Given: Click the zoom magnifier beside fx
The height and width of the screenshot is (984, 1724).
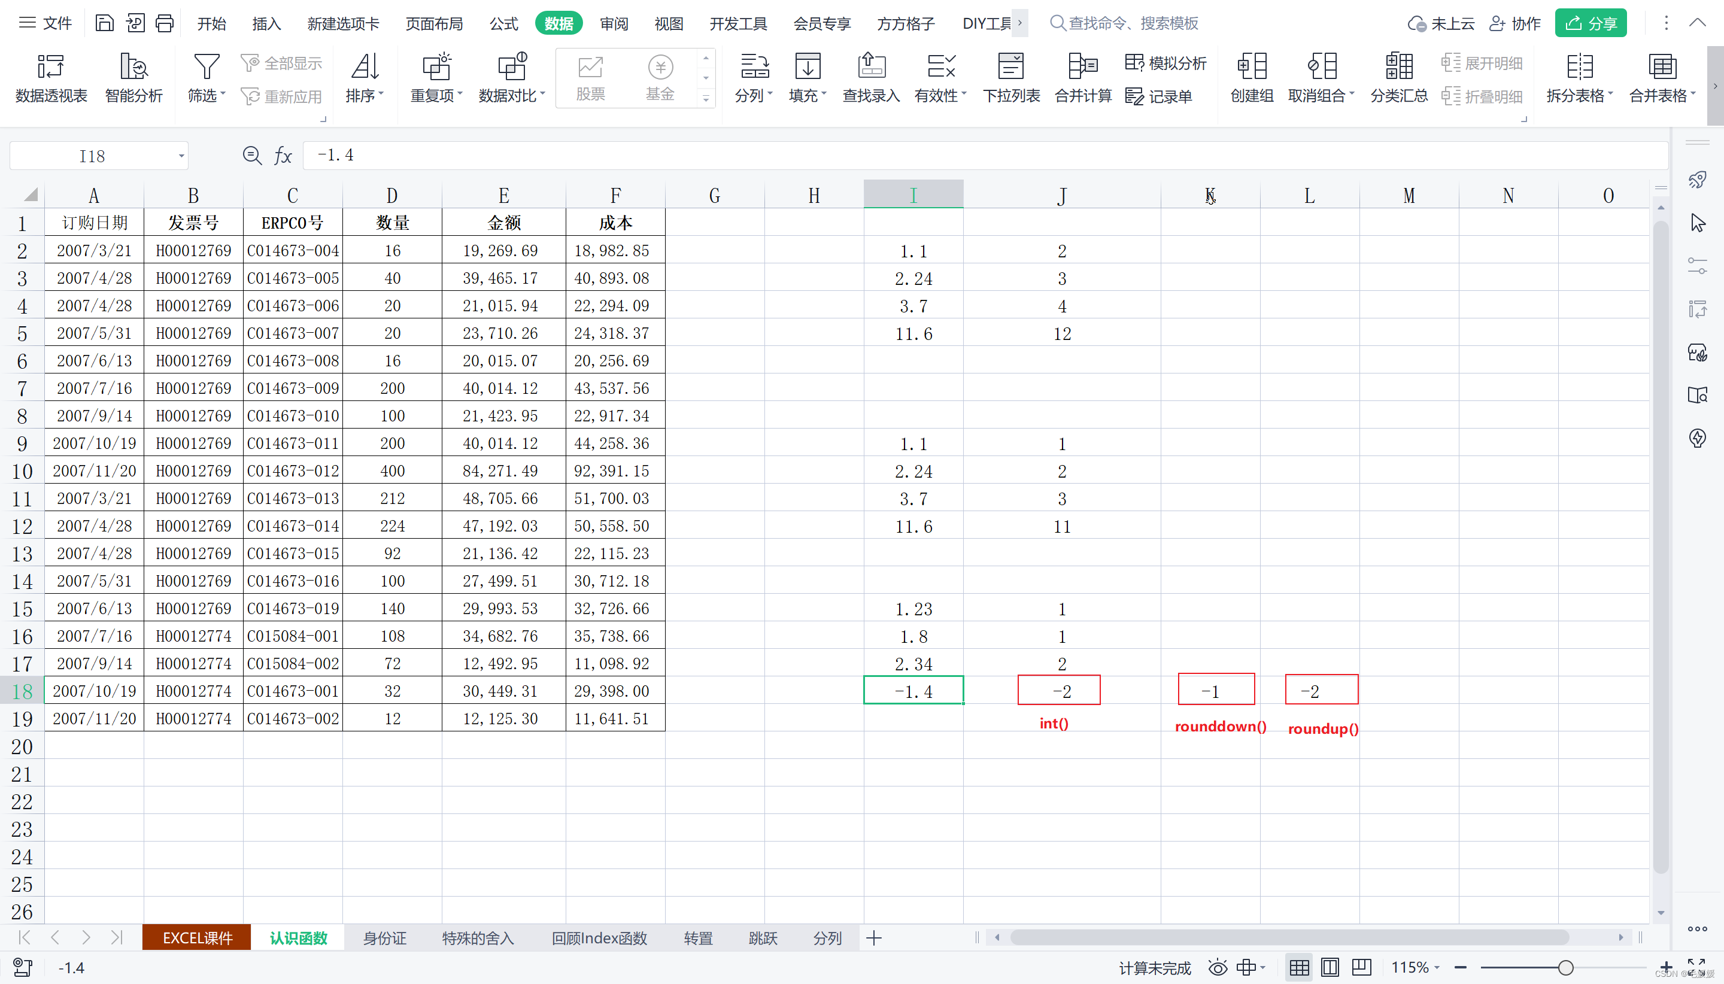Looking at the screenshot, I should [252, 156].
